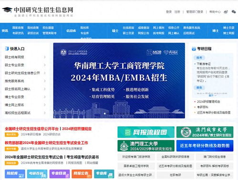238x180 pixels.
Task: Click the purple 专业目录 tile
Action: (x=60, y=174)
